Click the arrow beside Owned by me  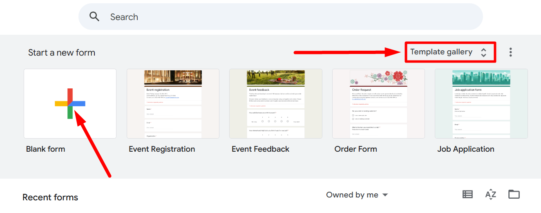385,195
